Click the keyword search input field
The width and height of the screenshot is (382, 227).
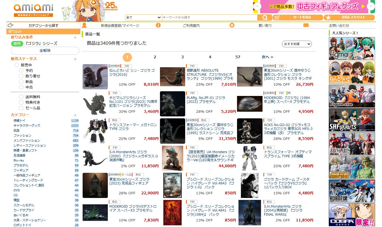(210, 17)
